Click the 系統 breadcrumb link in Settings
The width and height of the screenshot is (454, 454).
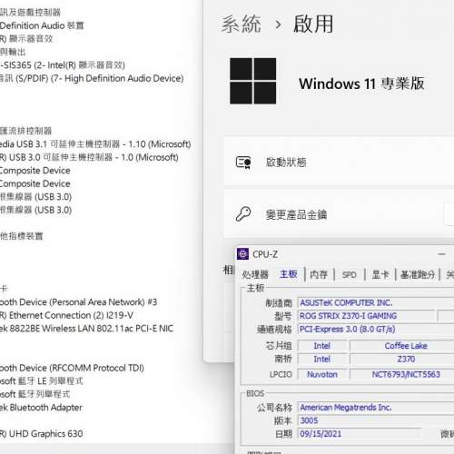pos(241,25)
